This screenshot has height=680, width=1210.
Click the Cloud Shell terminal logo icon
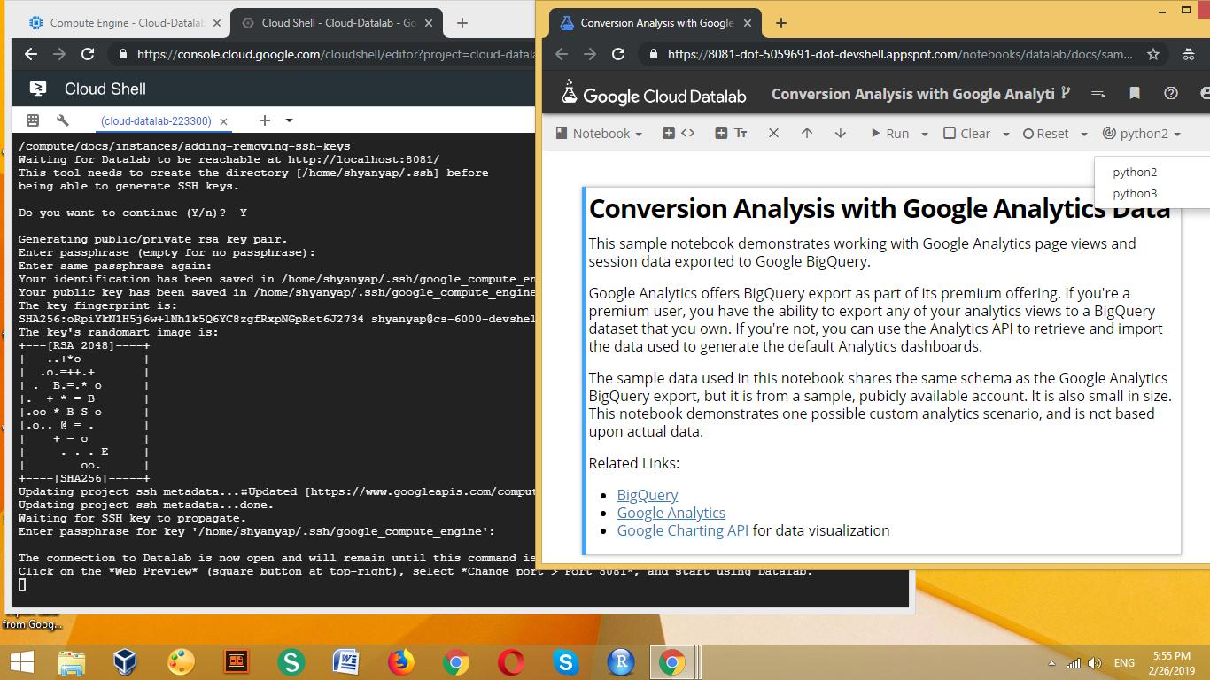[x=38, y=89]
